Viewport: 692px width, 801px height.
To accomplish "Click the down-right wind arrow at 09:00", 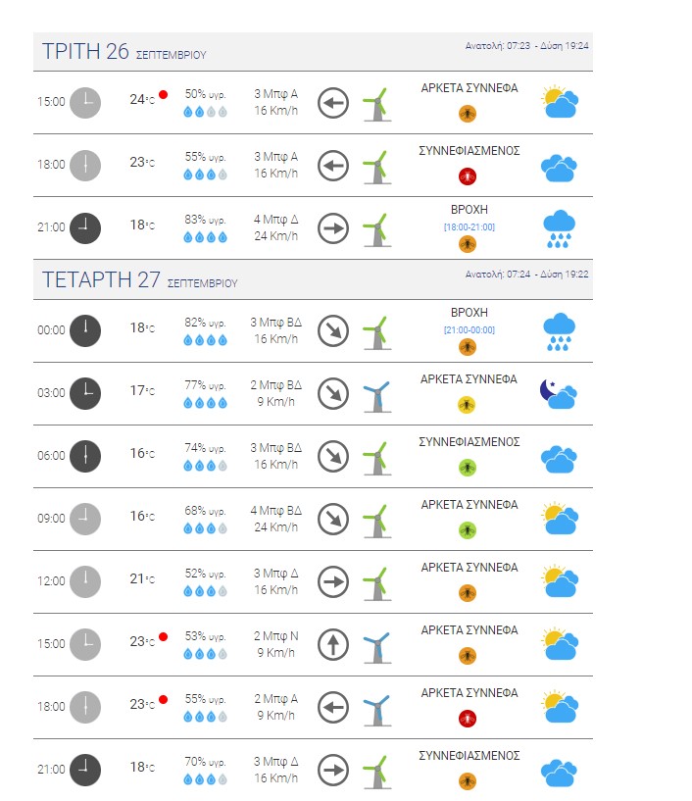I will [x=333, y=519].
